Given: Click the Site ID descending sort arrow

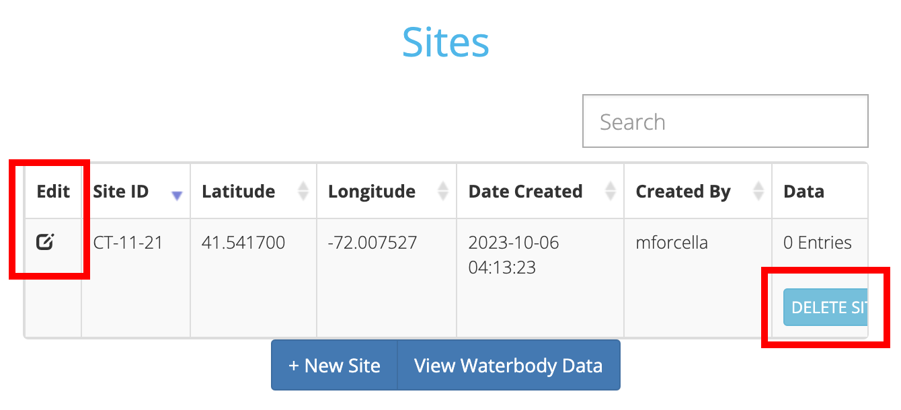Looking at the screenshot, I should pos(177,196).
